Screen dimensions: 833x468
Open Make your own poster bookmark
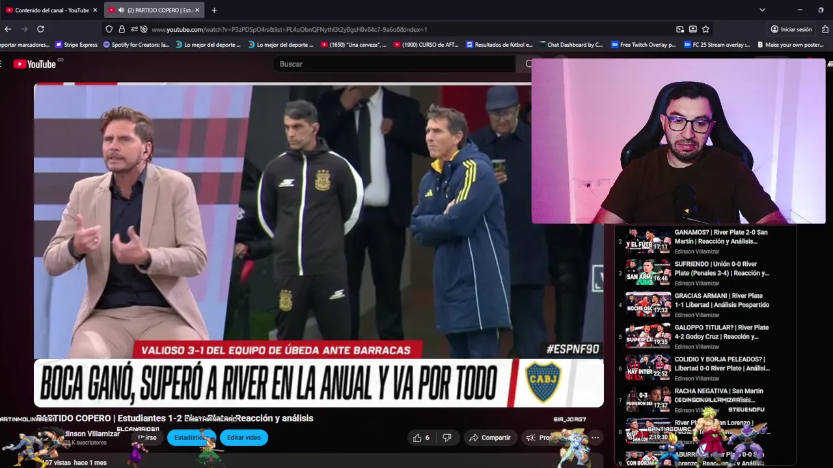coord(790,45)
